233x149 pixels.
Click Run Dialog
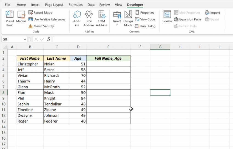145,26
